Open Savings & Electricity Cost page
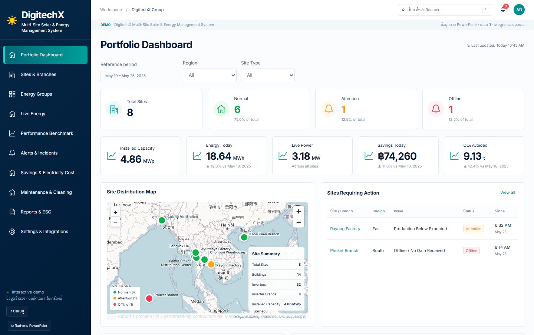Viewport: 534px width, 335px height. 45,173
